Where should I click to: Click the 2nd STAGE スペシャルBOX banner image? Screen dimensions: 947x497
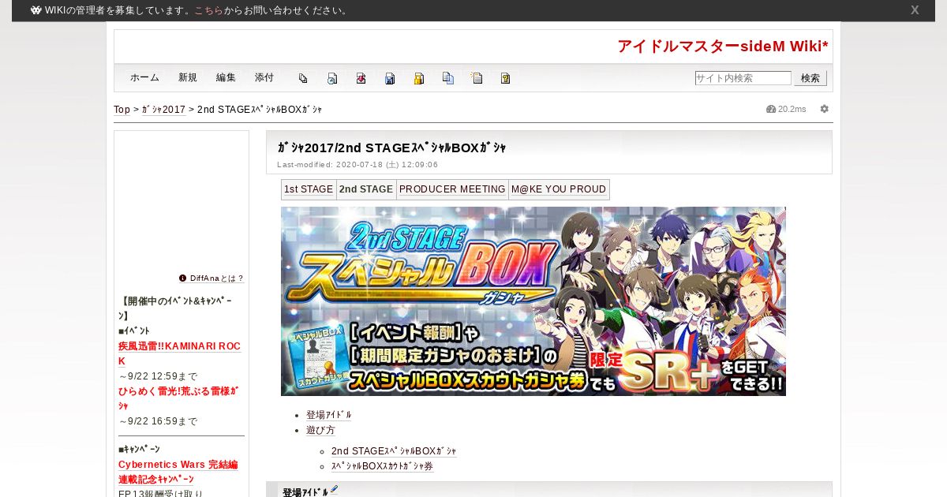point(533,301)
